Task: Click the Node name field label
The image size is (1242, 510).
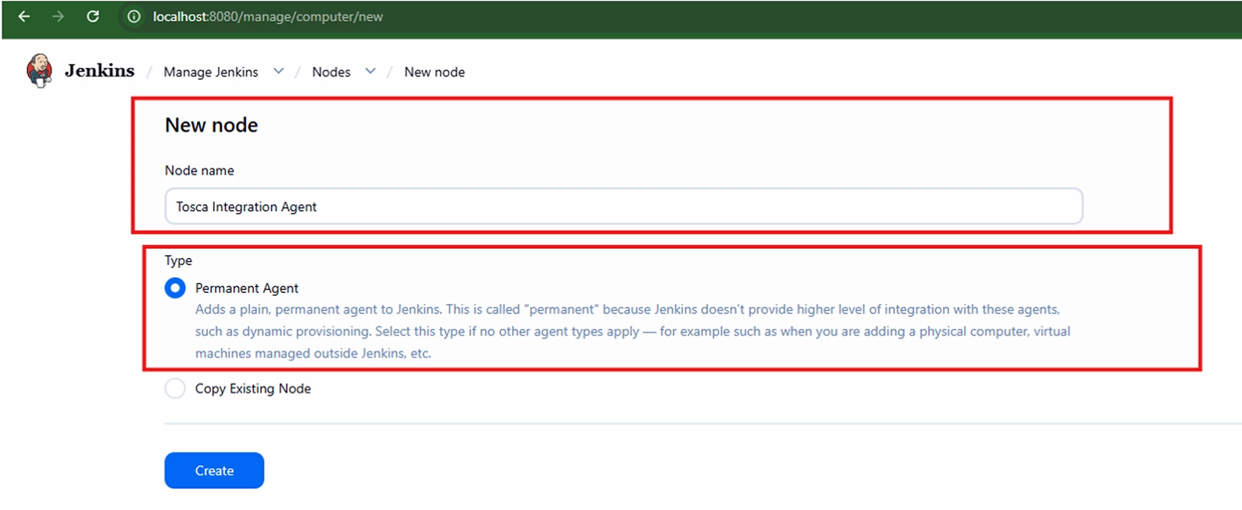Action: (x=199, y=170)
